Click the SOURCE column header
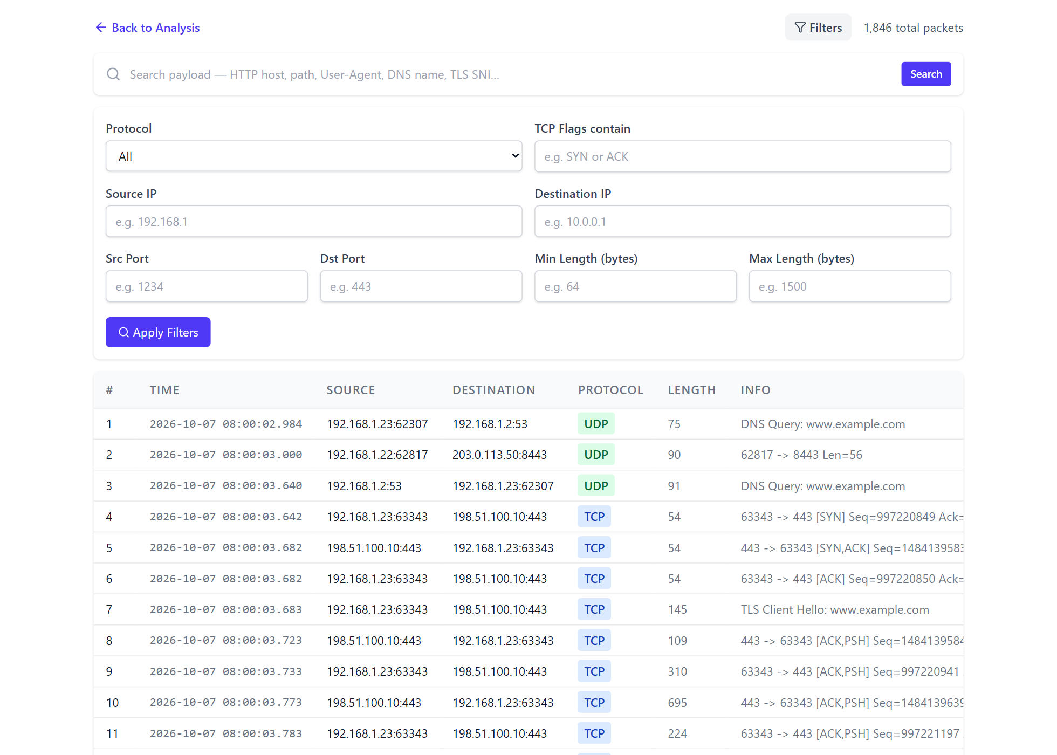Image resolution: width=1057 pixels, height=755 pixels. click(351, 390)
